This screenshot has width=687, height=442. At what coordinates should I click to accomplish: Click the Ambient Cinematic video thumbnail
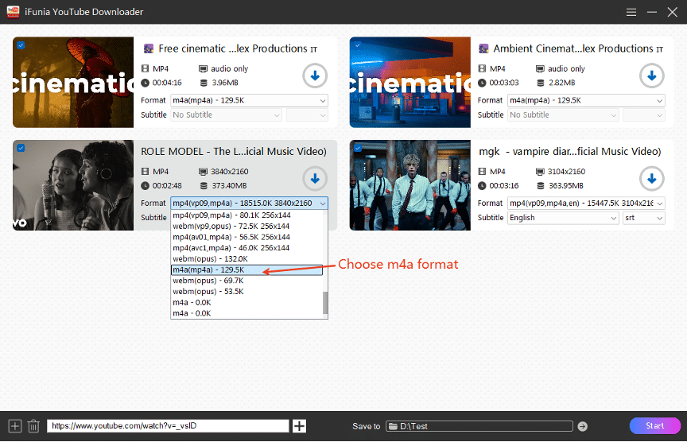click(410, 83)
